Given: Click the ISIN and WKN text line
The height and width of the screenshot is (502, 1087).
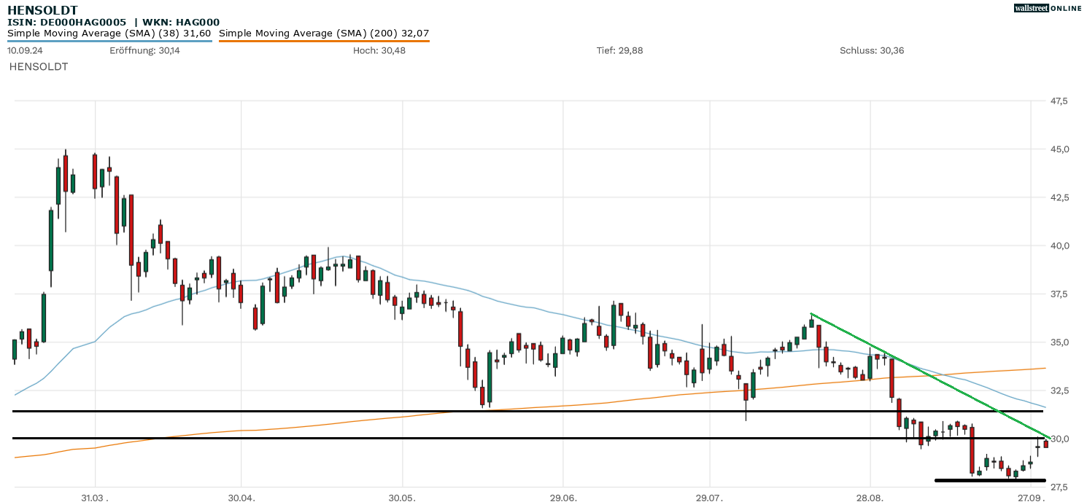Looking at the screenshot, I should tap(113, 22).
